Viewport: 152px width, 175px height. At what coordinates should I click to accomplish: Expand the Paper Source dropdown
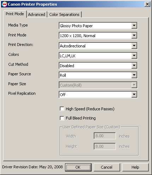tap(98, 75)
